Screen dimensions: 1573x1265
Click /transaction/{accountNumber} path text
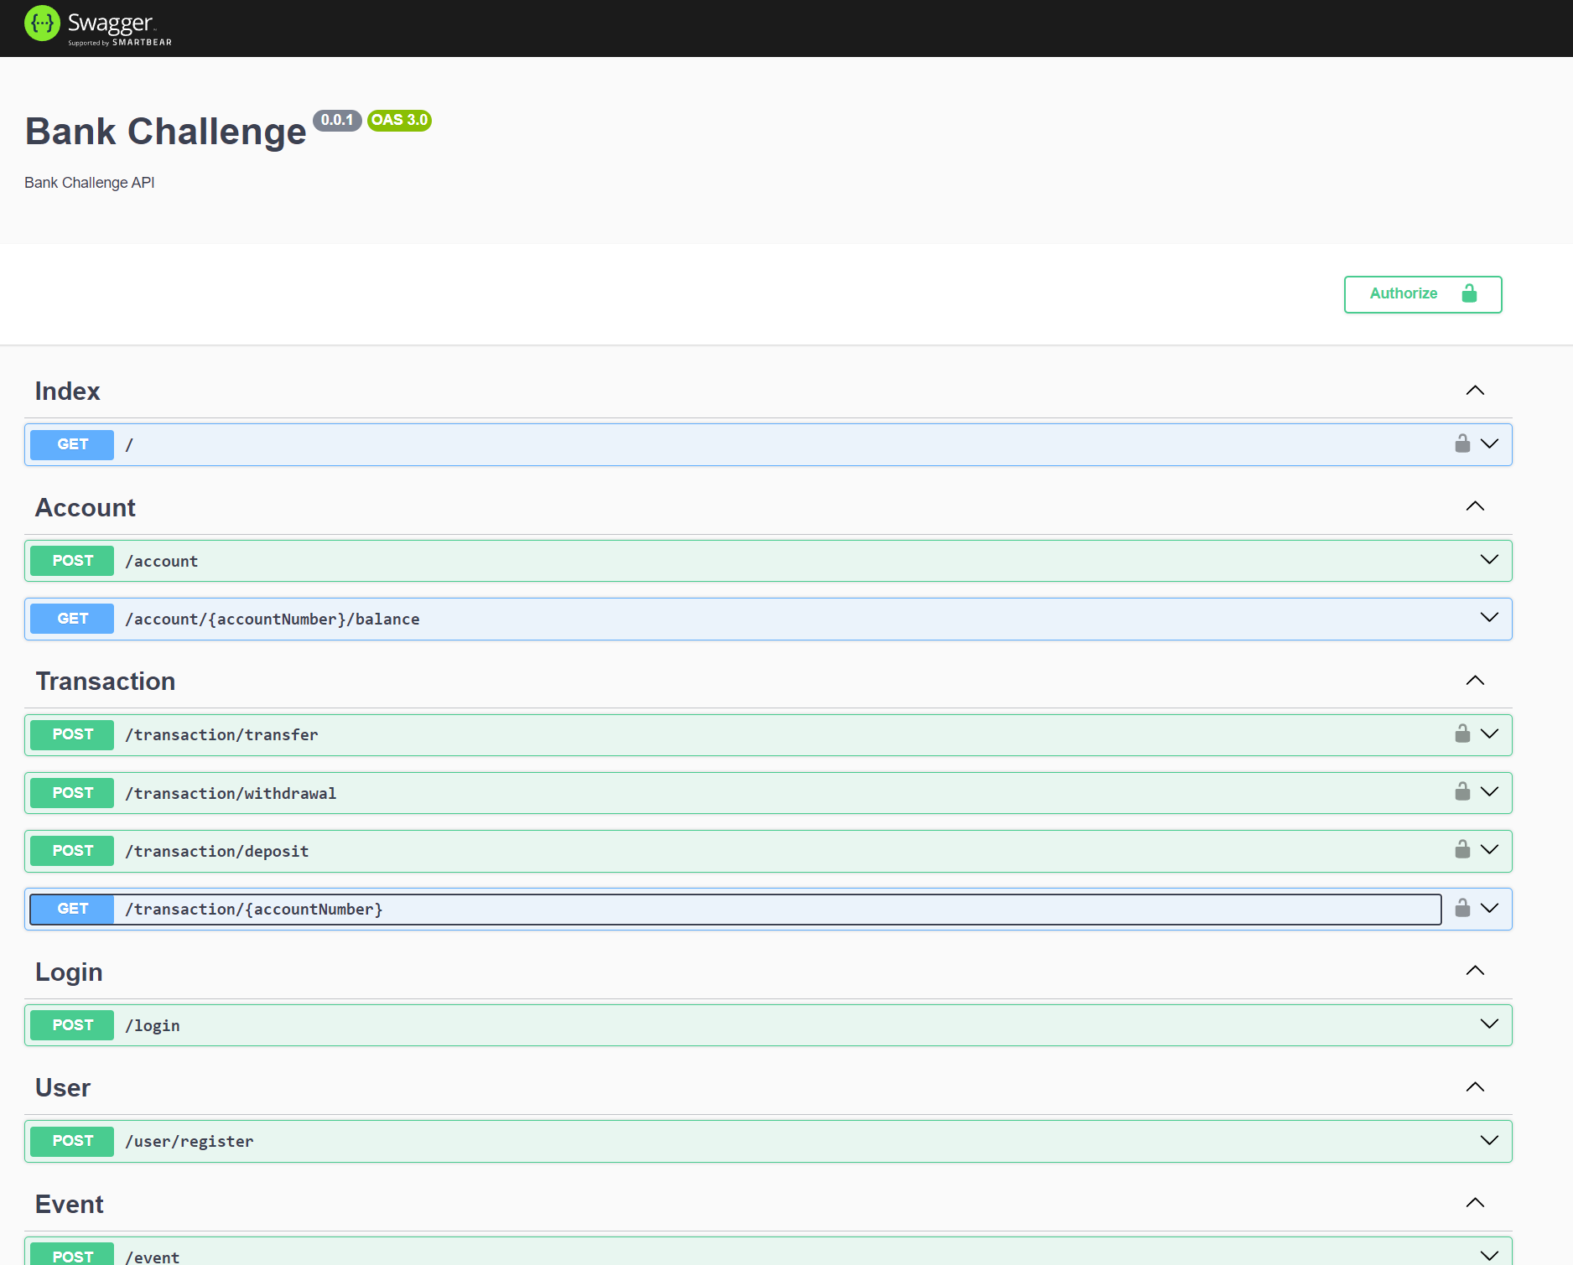[254, 909]
